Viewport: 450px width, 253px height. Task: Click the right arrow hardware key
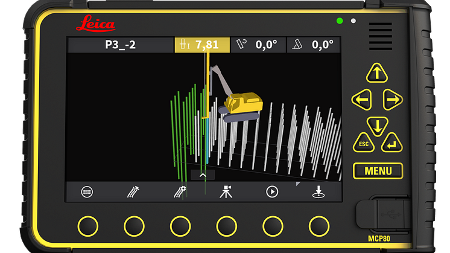[393, 100]
